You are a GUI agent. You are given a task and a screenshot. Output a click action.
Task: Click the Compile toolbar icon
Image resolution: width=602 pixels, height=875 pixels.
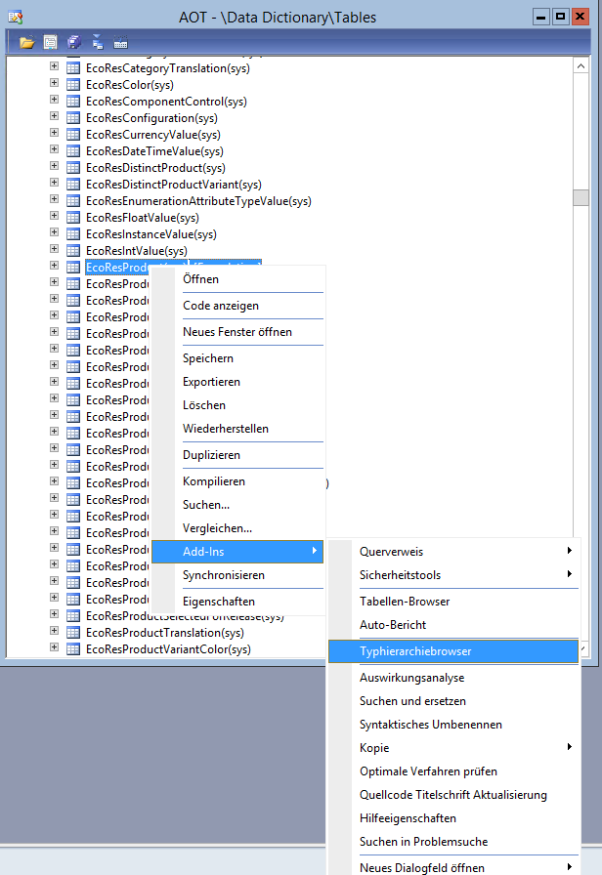tap(120, 42)
